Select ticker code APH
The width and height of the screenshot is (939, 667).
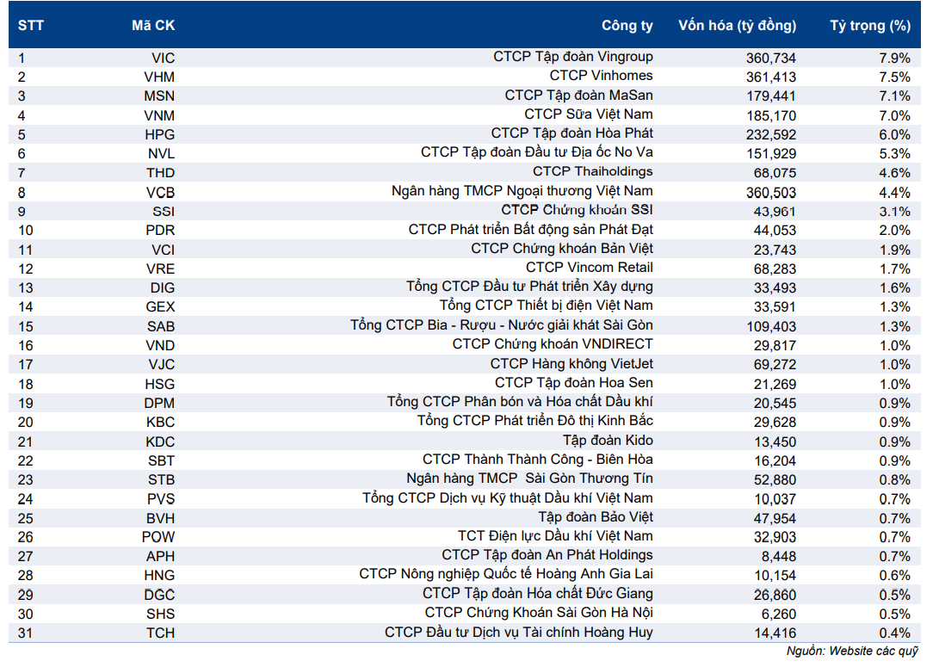160,557
